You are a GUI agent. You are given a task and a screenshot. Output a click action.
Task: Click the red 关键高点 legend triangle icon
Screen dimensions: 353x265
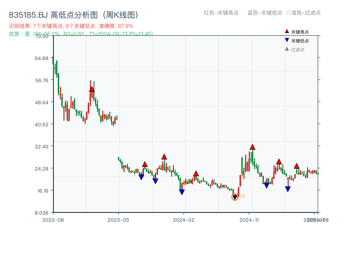287,31
